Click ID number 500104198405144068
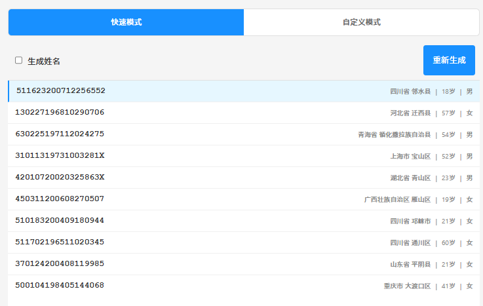Screen dimensions: 483x306 coord(60,286)
